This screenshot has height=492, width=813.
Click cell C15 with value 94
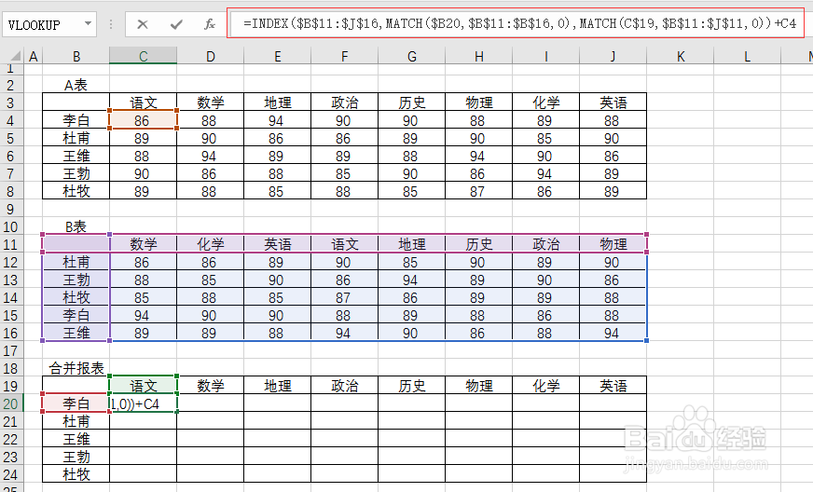(x=143, y=315)
